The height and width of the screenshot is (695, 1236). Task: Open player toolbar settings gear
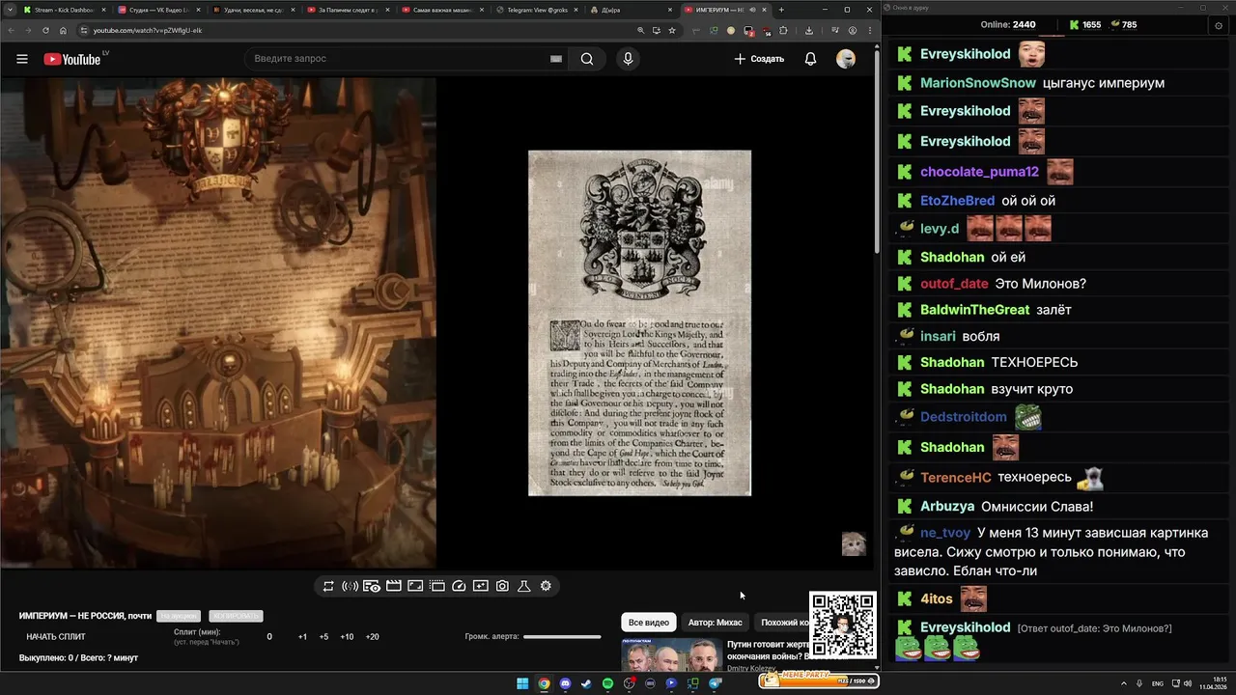point(546,586)
